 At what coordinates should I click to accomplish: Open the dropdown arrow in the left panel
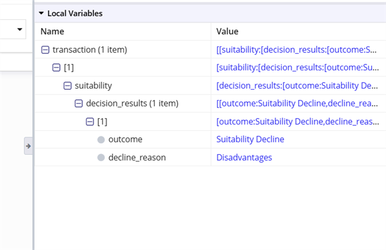click(20, 30)
